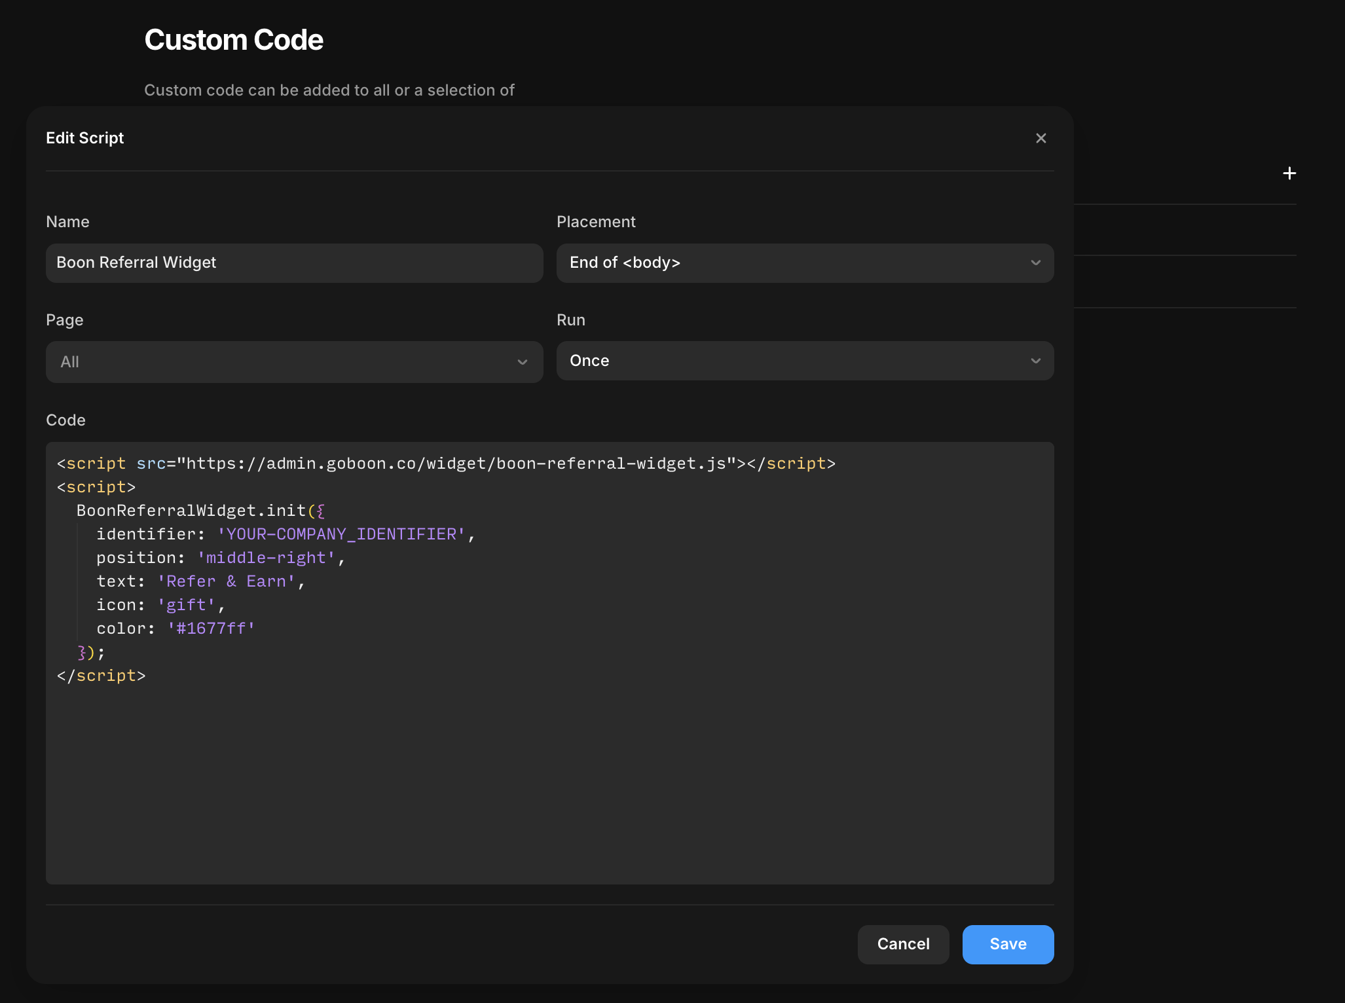Edit the Name field 'Boon Referral Widget'
This screenshot has width=1345, height=1003.
coord(294,263)
